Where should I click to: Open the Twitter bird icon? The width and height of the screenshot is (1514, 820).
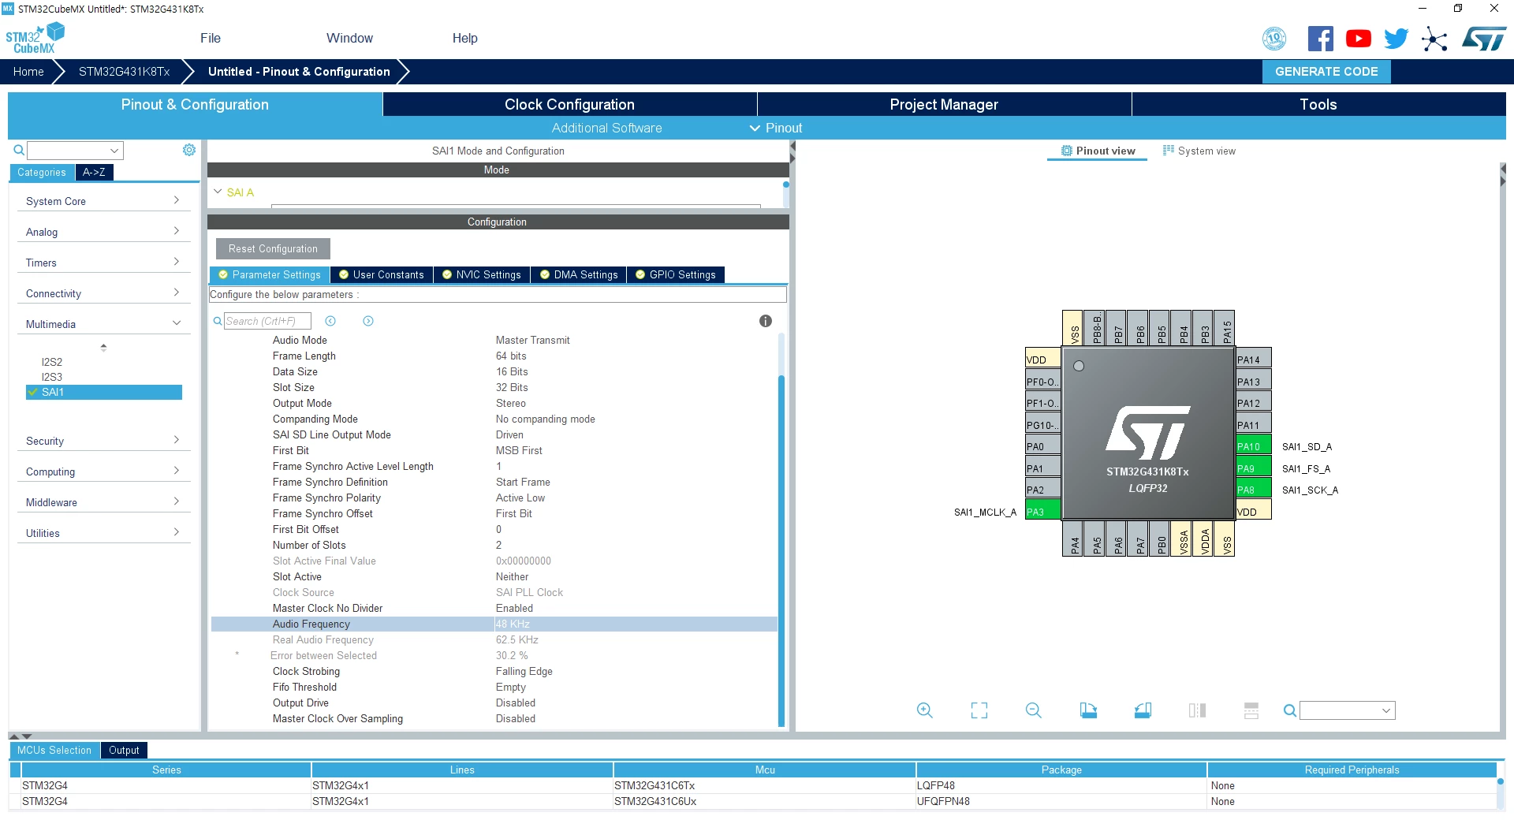tap(1397, 39)
